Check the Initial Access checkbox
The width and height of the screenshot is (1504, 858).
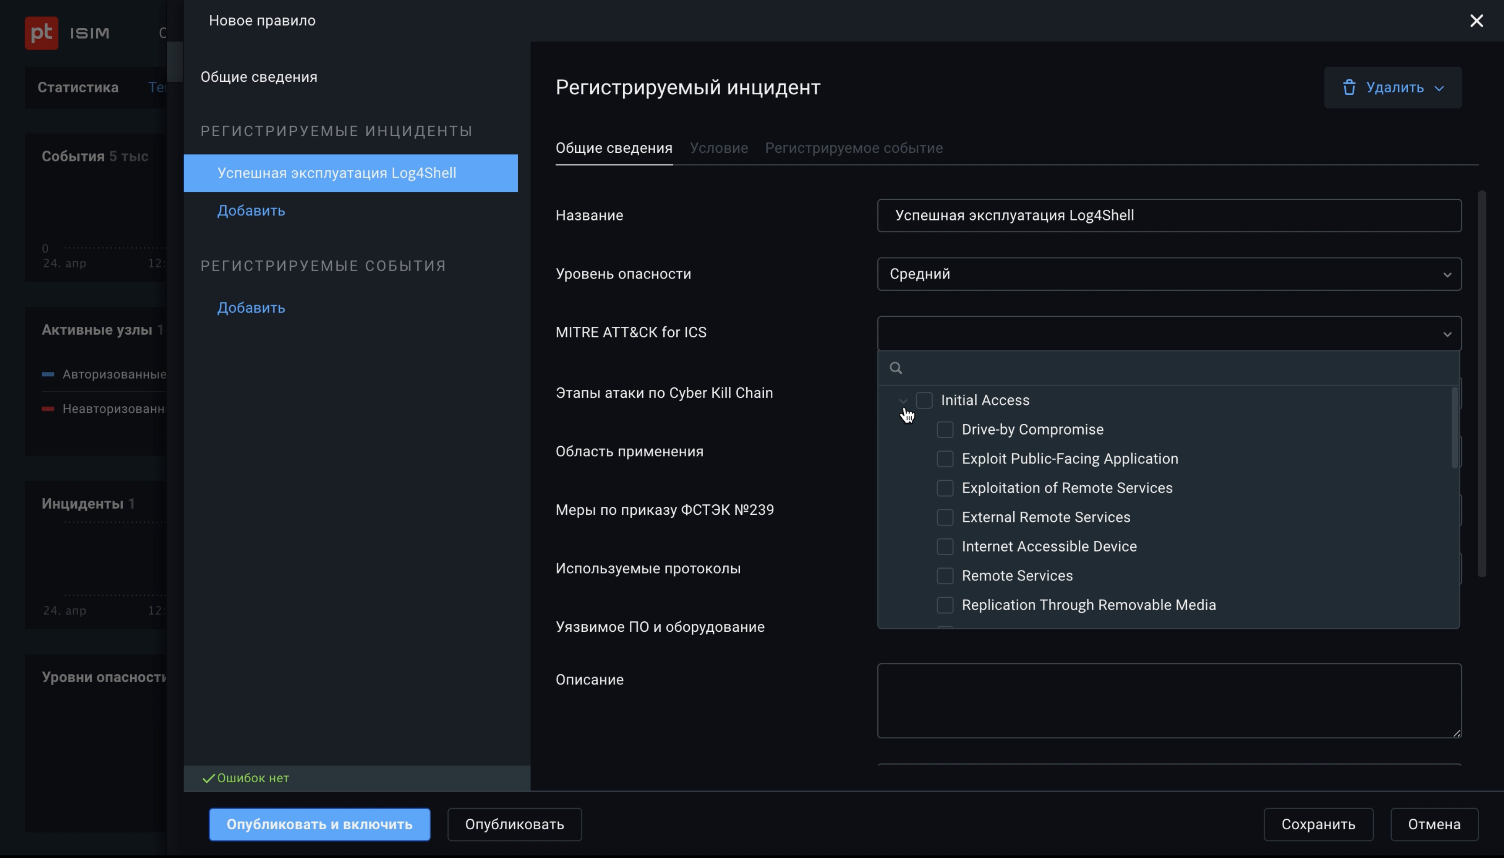[x=924, y=401]
